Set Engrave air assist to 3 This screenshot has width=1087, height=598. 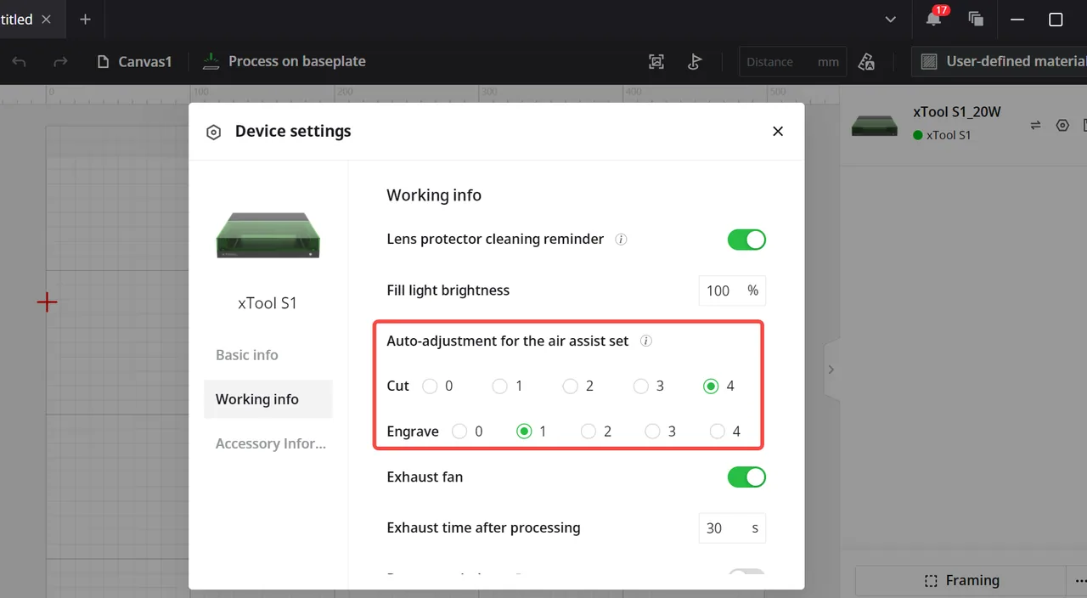[652, 432]
